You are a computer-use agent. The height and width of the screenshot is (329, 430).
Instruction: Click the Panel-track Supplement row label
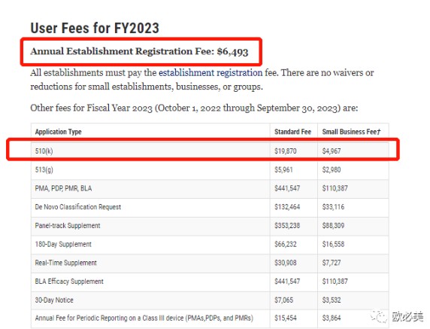tap(68, 226)
